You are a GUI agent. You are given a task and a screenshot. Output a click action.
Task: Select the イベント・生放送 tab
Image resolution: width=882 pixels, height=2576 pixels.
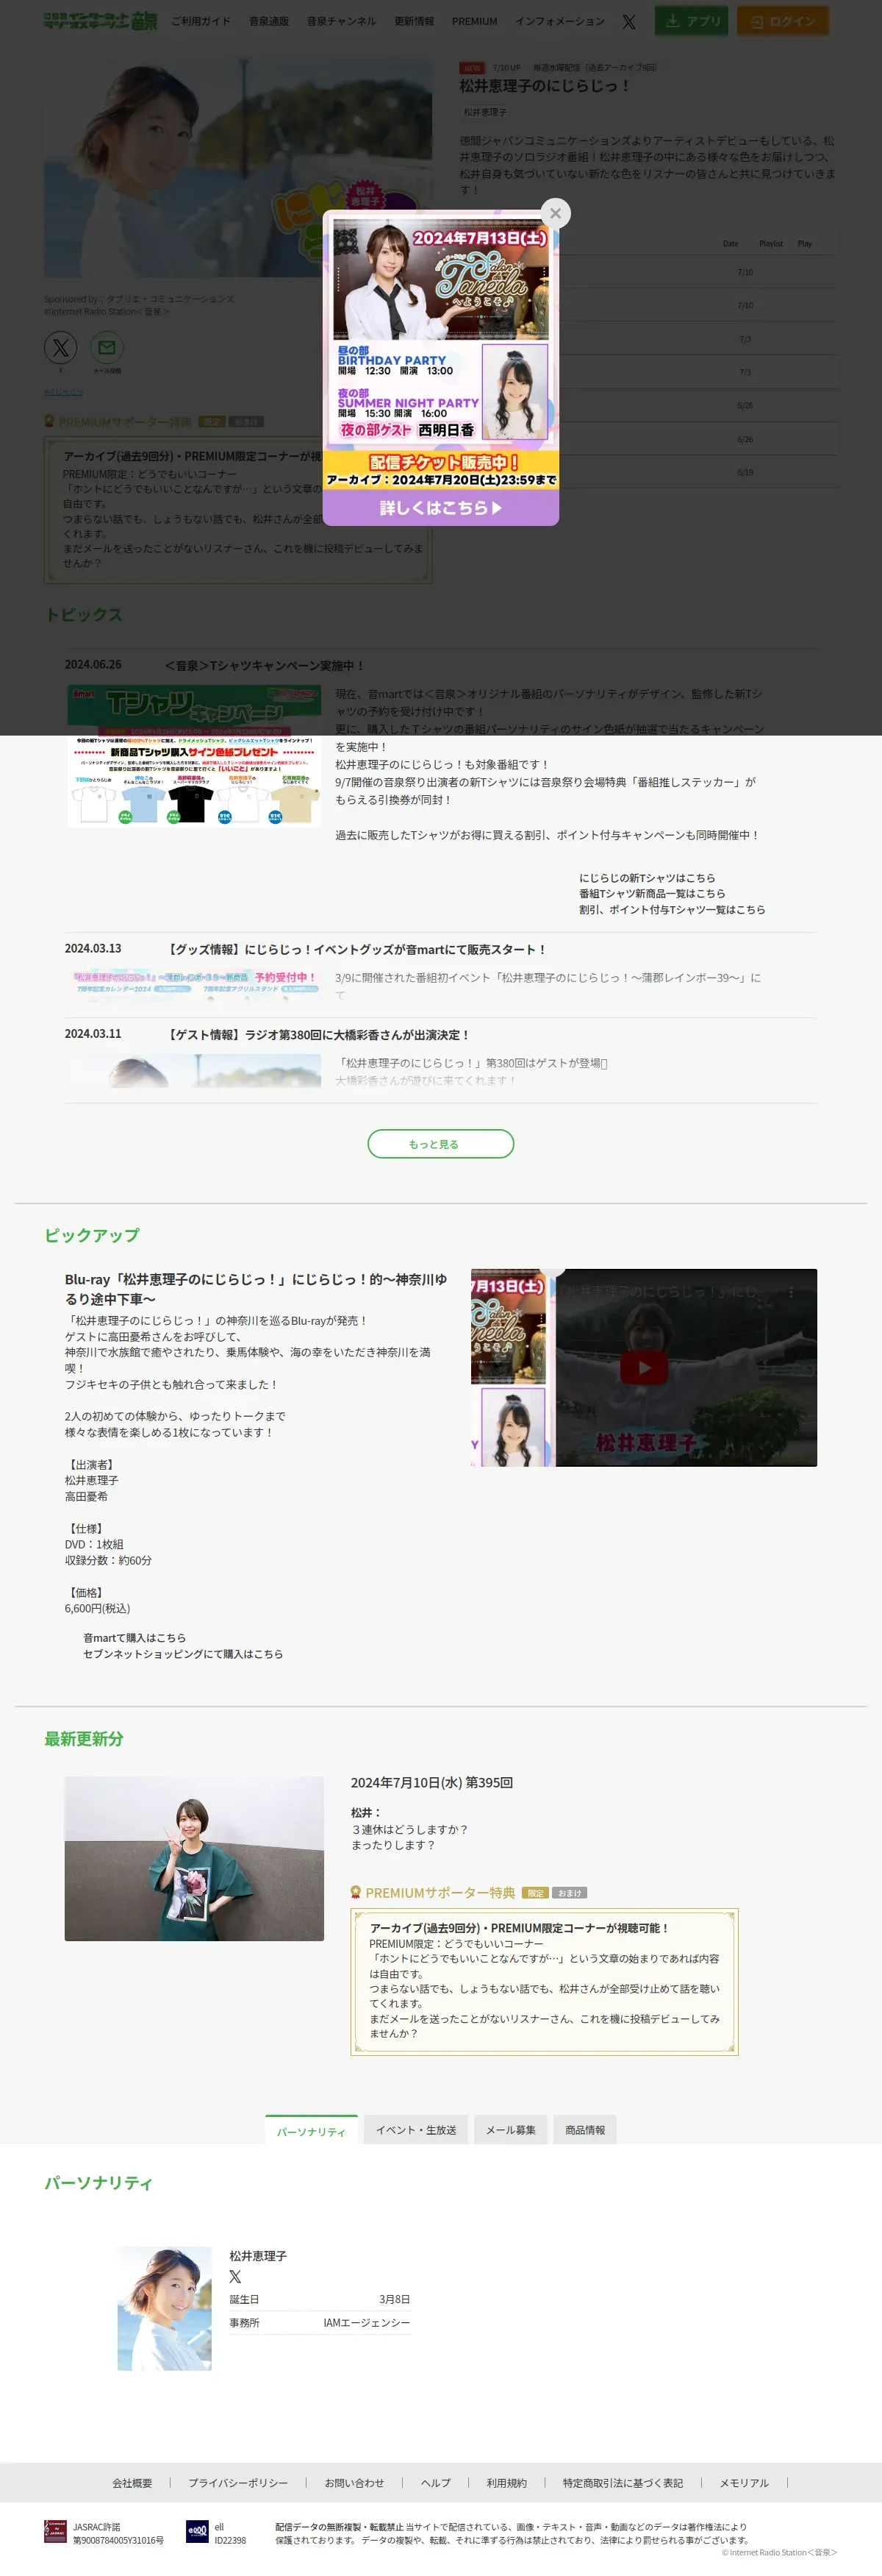415,2130
